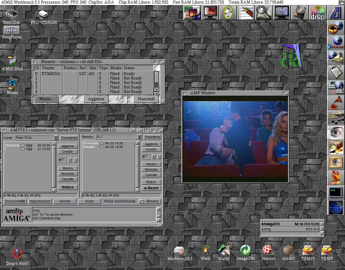Click the Ricevi receive button

[x=151, y=188]
